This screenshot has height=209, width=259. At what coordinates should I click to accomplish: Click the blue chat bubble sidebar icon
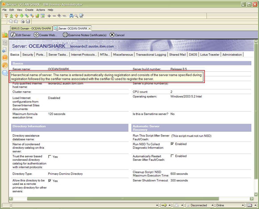5,73
